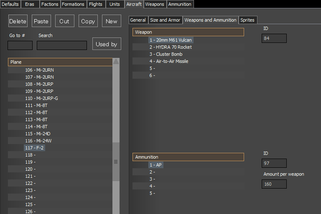Focus the Go to # input field
The image size is (321, 214).
click(x=20, y=45)
